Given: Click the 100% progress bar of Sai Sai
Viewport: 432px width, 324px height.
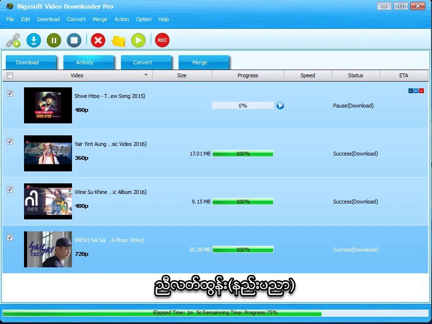Looking at the screenshot, I should coord(243,250).
